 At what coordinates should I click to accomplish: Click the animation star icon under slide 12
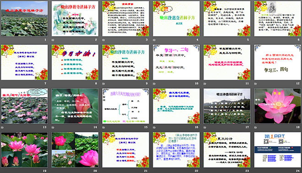(256, 84)
